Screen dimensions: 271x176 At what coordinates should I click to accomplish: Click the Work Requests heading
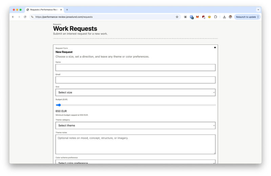tap(75, 28)
